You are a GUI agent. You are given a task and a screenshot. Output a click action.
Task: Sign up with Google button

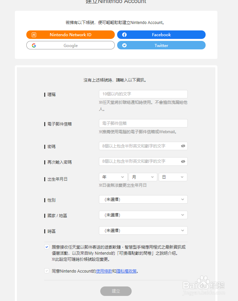[x=71, y=45]
